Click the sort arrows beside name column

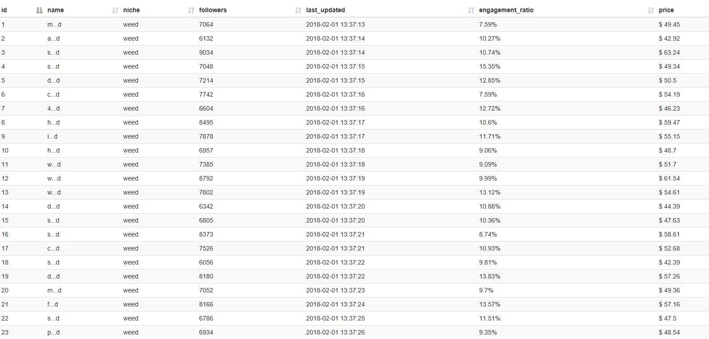pos(115,10)
